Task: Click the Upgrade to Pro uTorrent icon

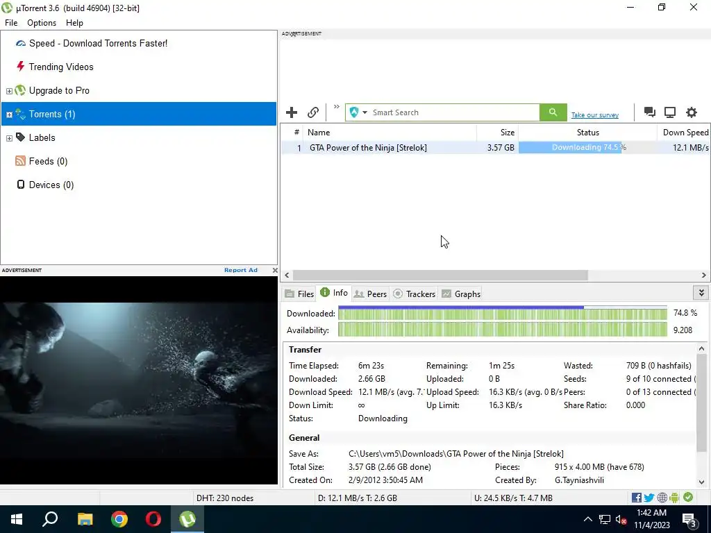Action: 20,90
